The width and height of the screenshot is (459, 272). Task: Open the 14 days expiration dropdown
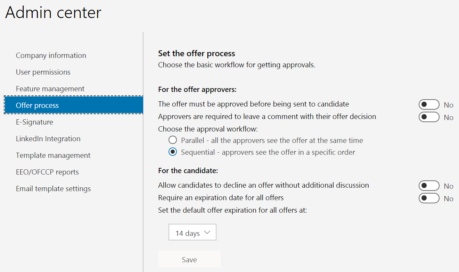(192, 232)
